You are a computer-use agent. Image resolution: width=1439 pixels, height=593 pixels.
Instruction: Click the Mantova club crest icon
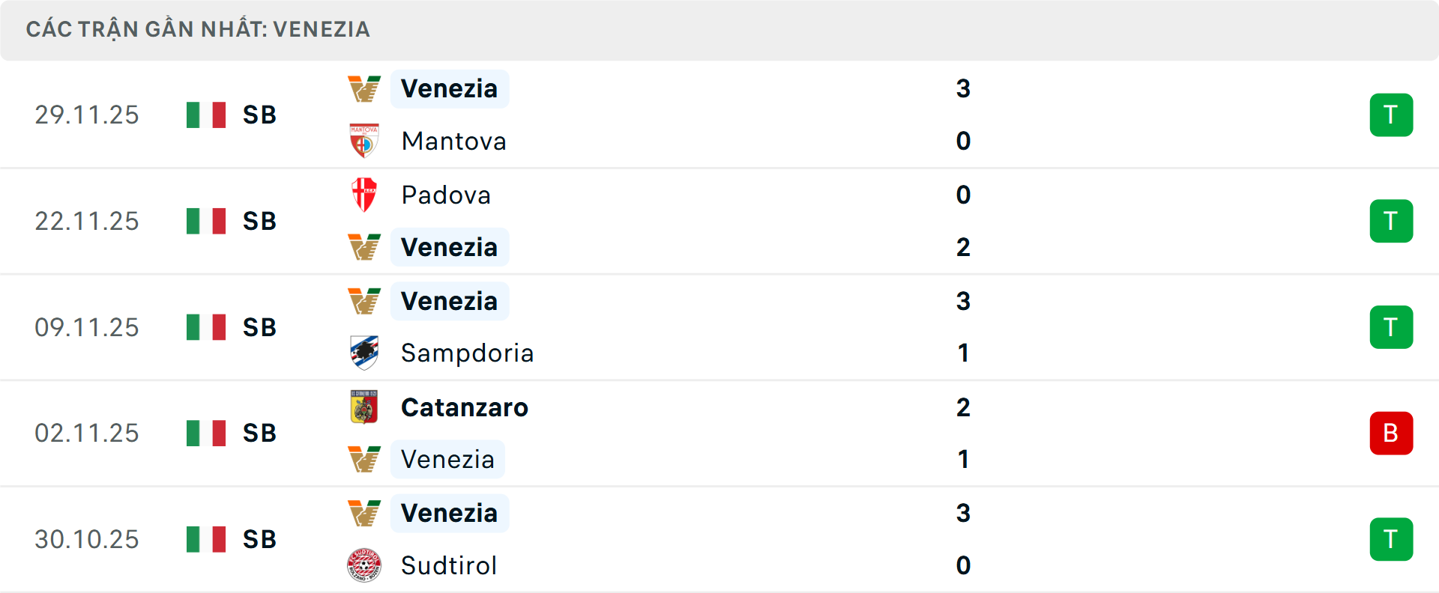tap(364, 141)
